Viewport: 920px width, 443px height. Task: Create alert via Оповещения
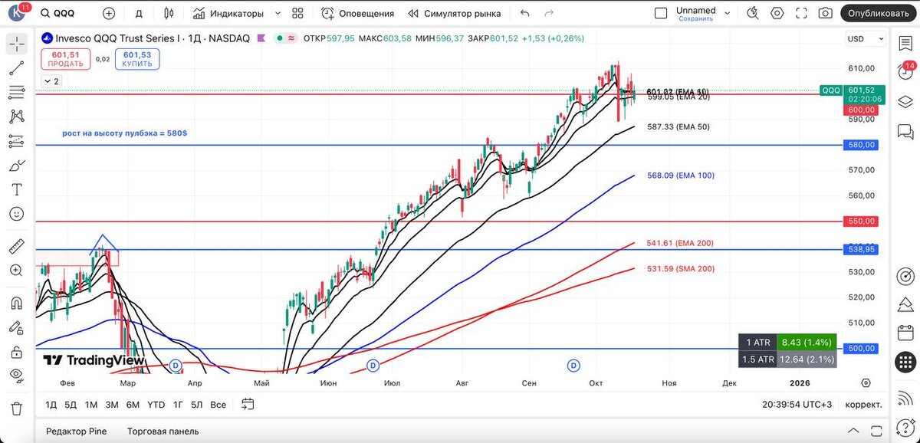point(357,13)
